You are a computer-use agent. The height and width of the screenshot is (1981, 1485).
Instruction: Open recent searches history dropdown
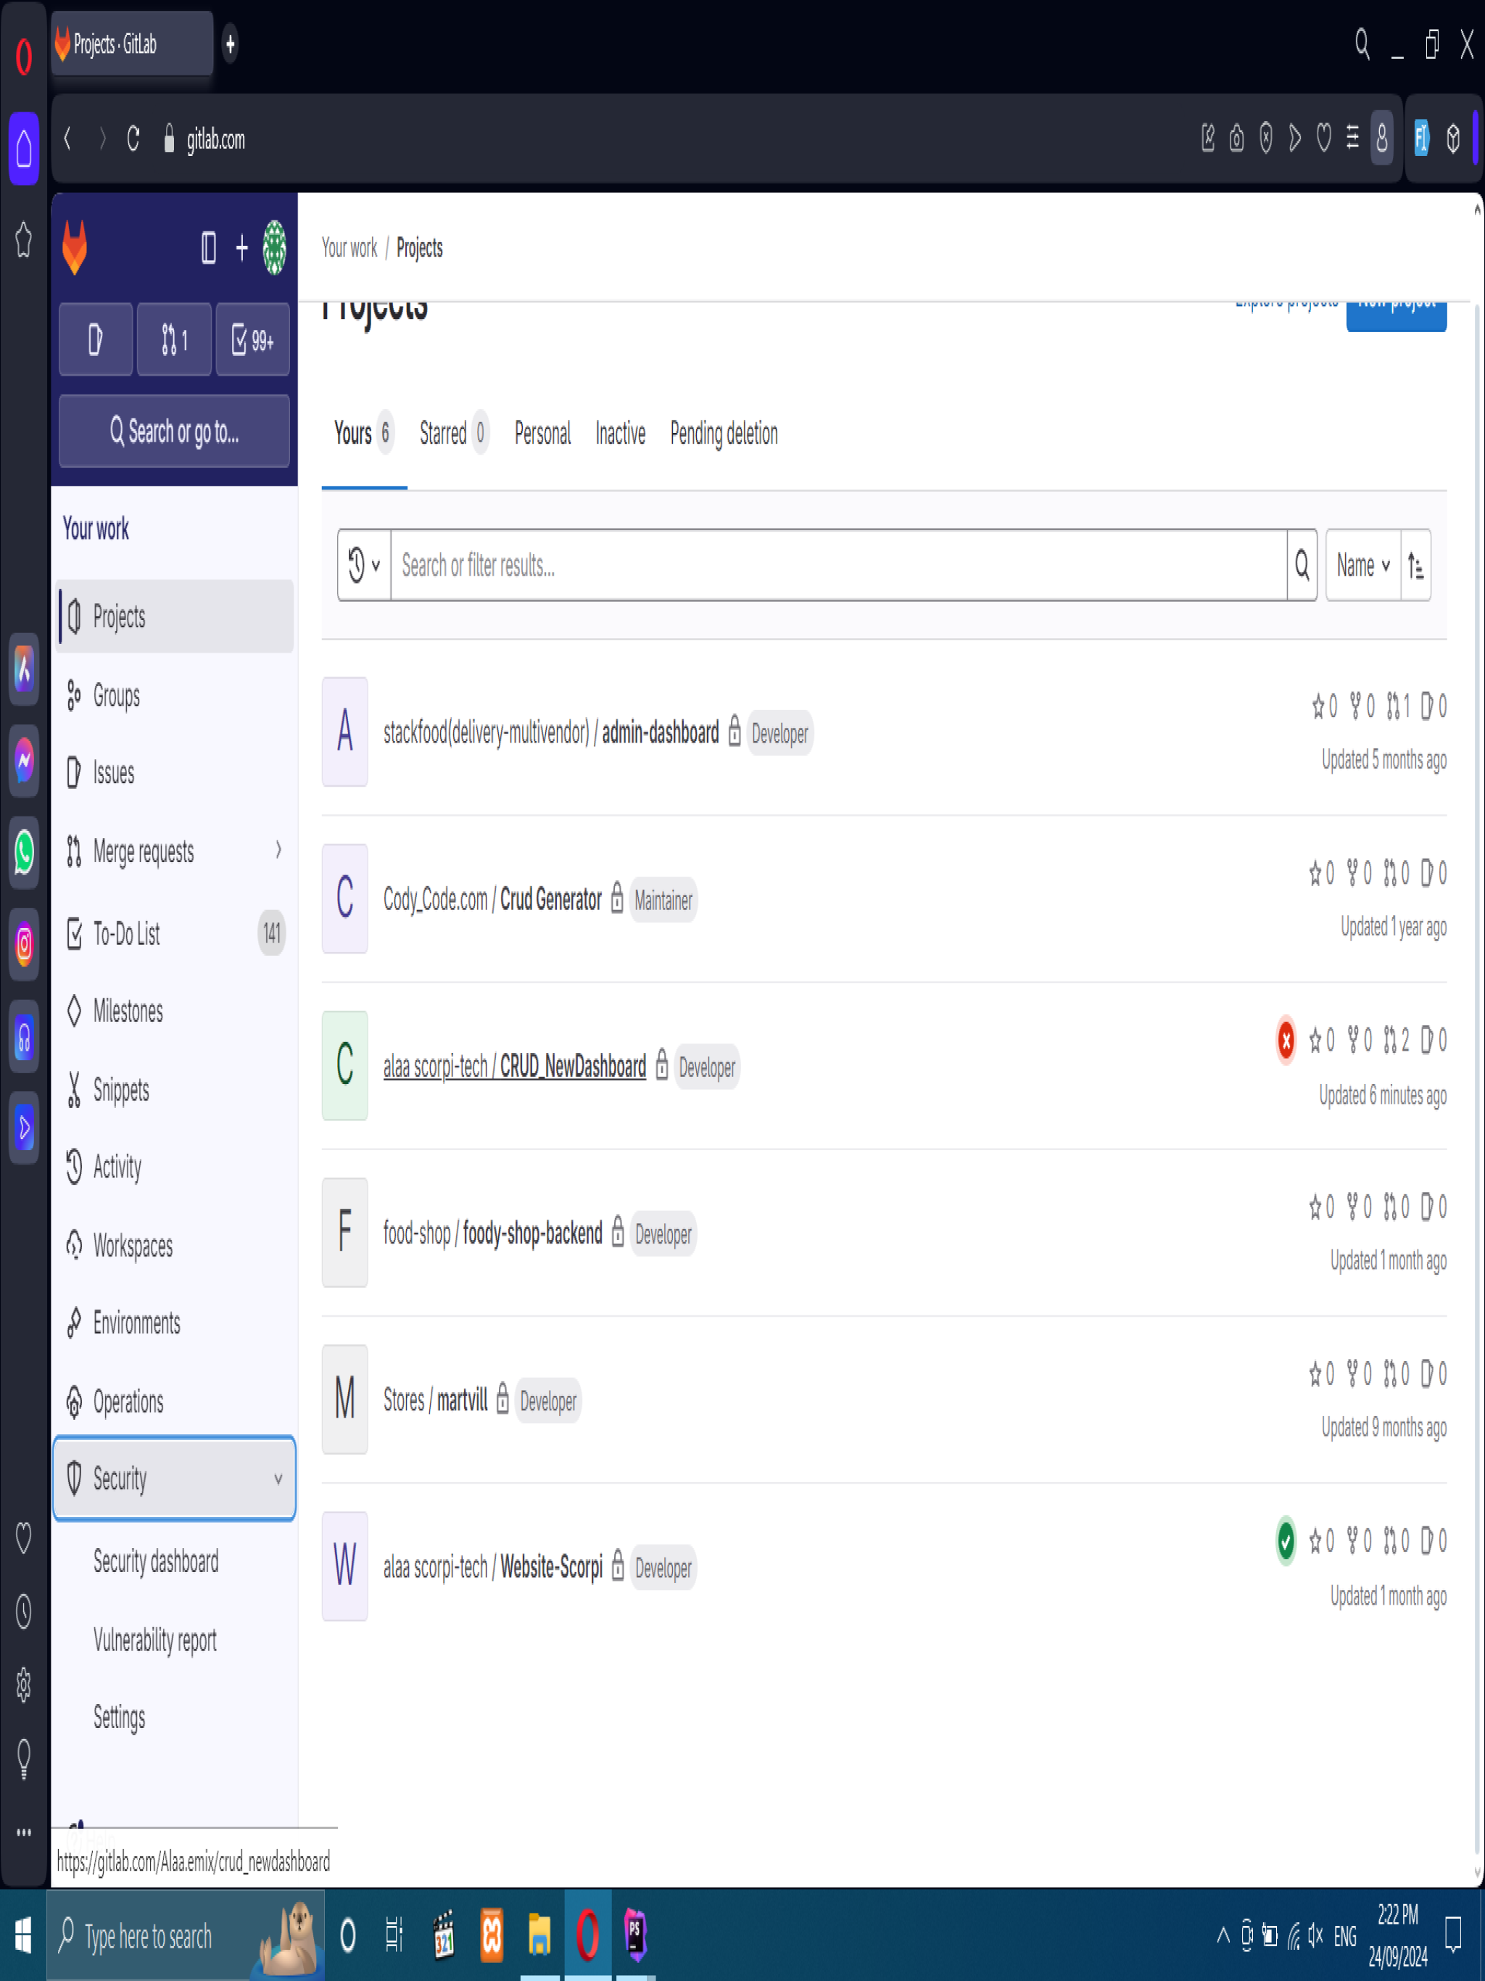click(x=364, y=565)
